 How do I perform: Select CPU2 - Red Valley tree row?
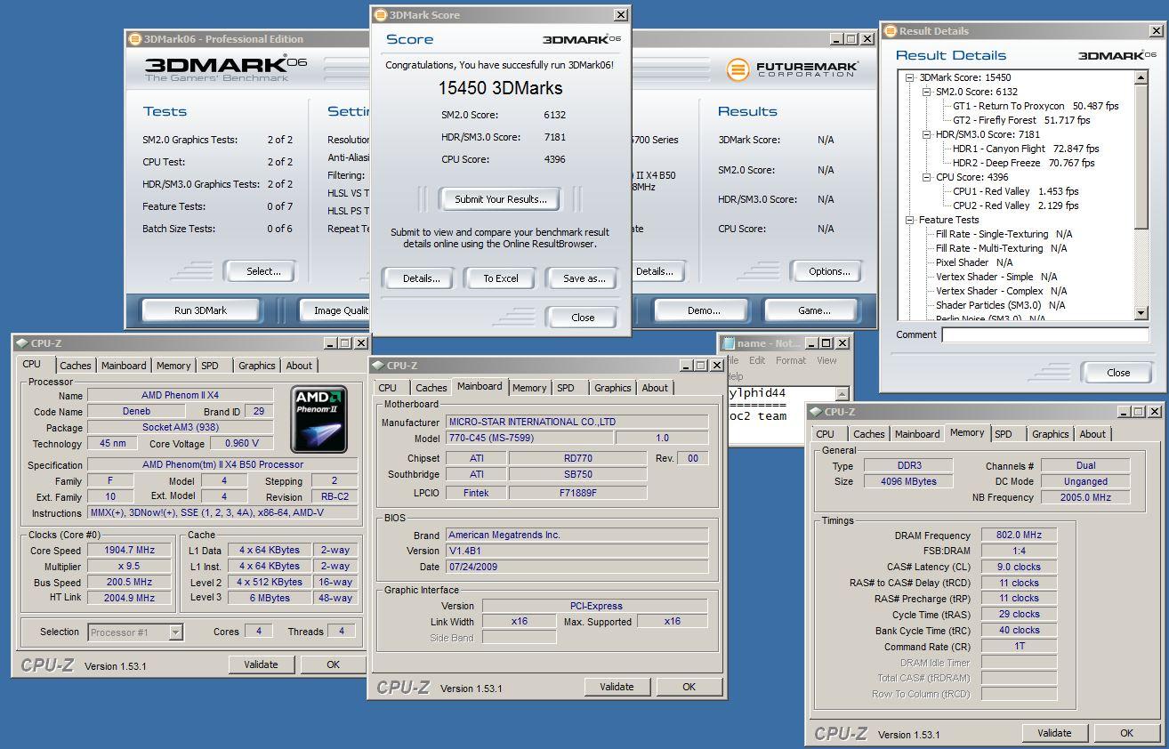pos(1015,205)
